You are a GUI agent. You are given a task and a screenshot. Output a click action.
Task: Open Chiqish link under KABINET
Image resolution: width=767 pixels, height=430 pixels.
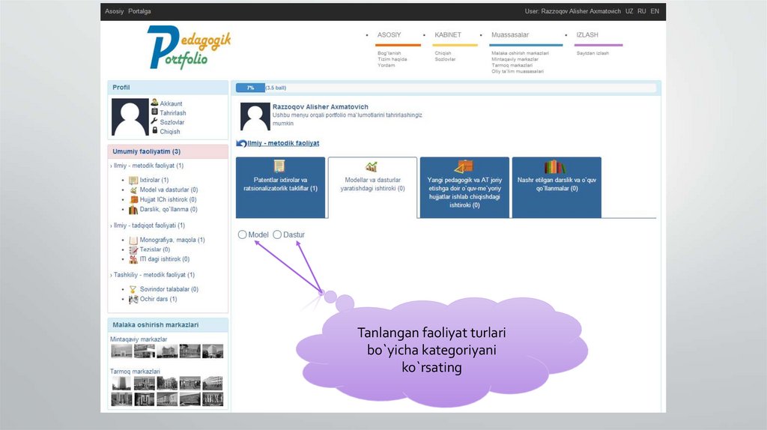pyautogui.click(x=443, y=53)
